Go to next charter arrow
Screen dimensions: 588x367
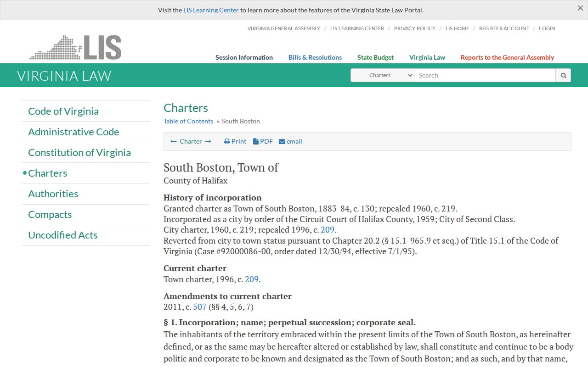click(x=208, y=141)
